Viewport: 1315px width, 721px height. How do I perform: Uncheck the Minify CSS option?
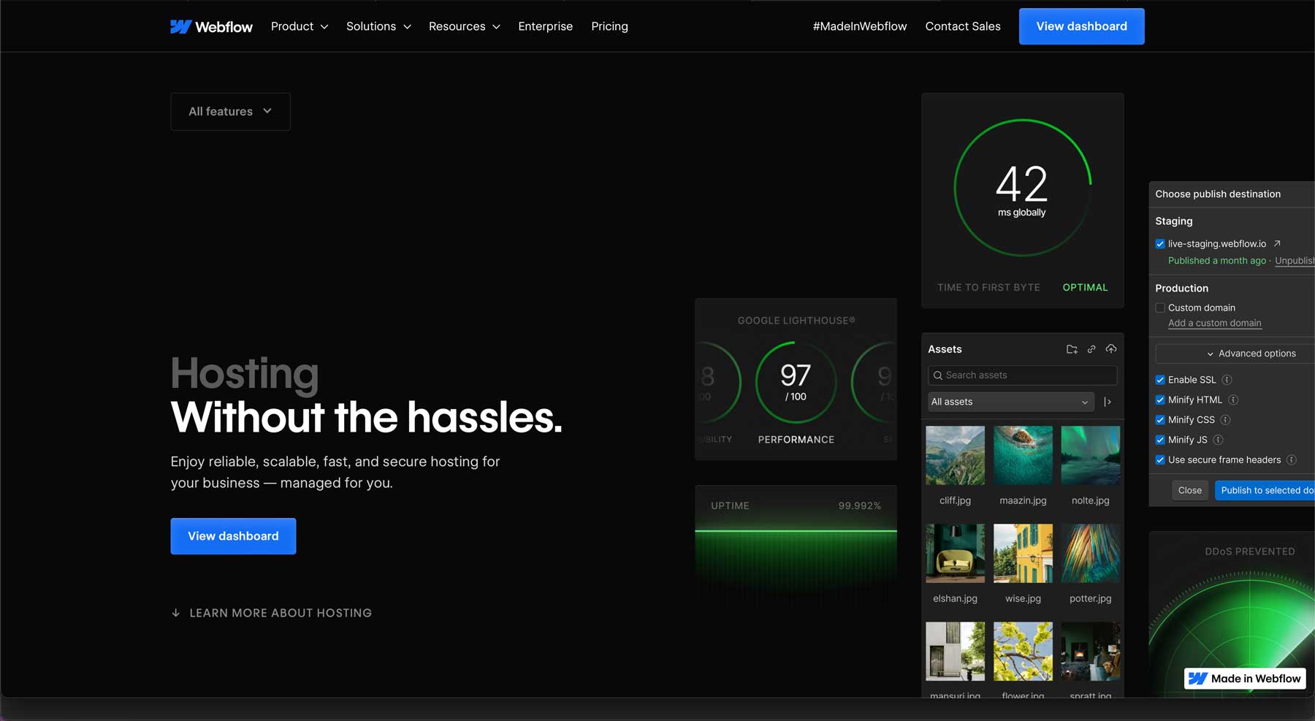[1160, 419]
